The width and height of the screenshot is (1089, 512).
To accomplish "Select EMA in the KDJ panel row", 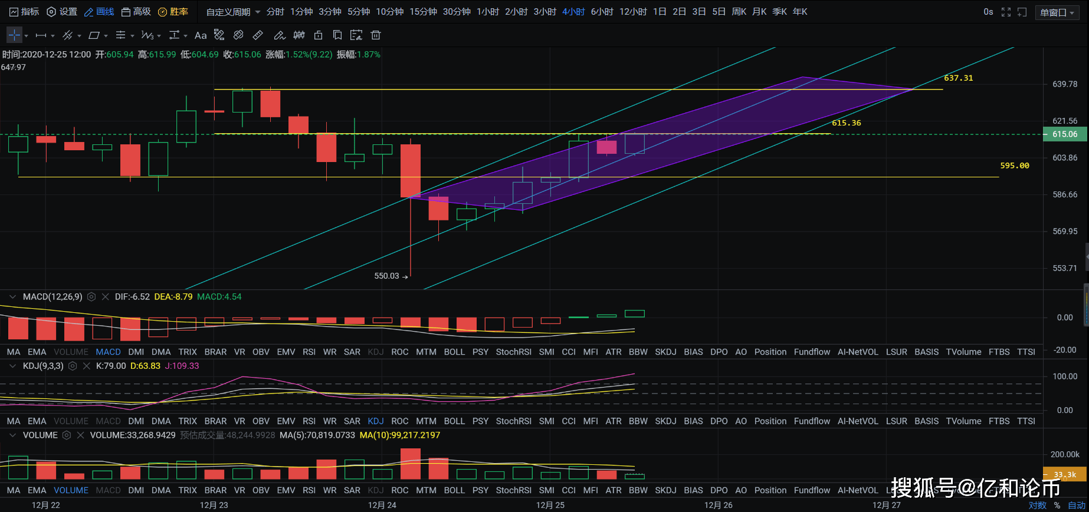I will (x=37, y=421).
